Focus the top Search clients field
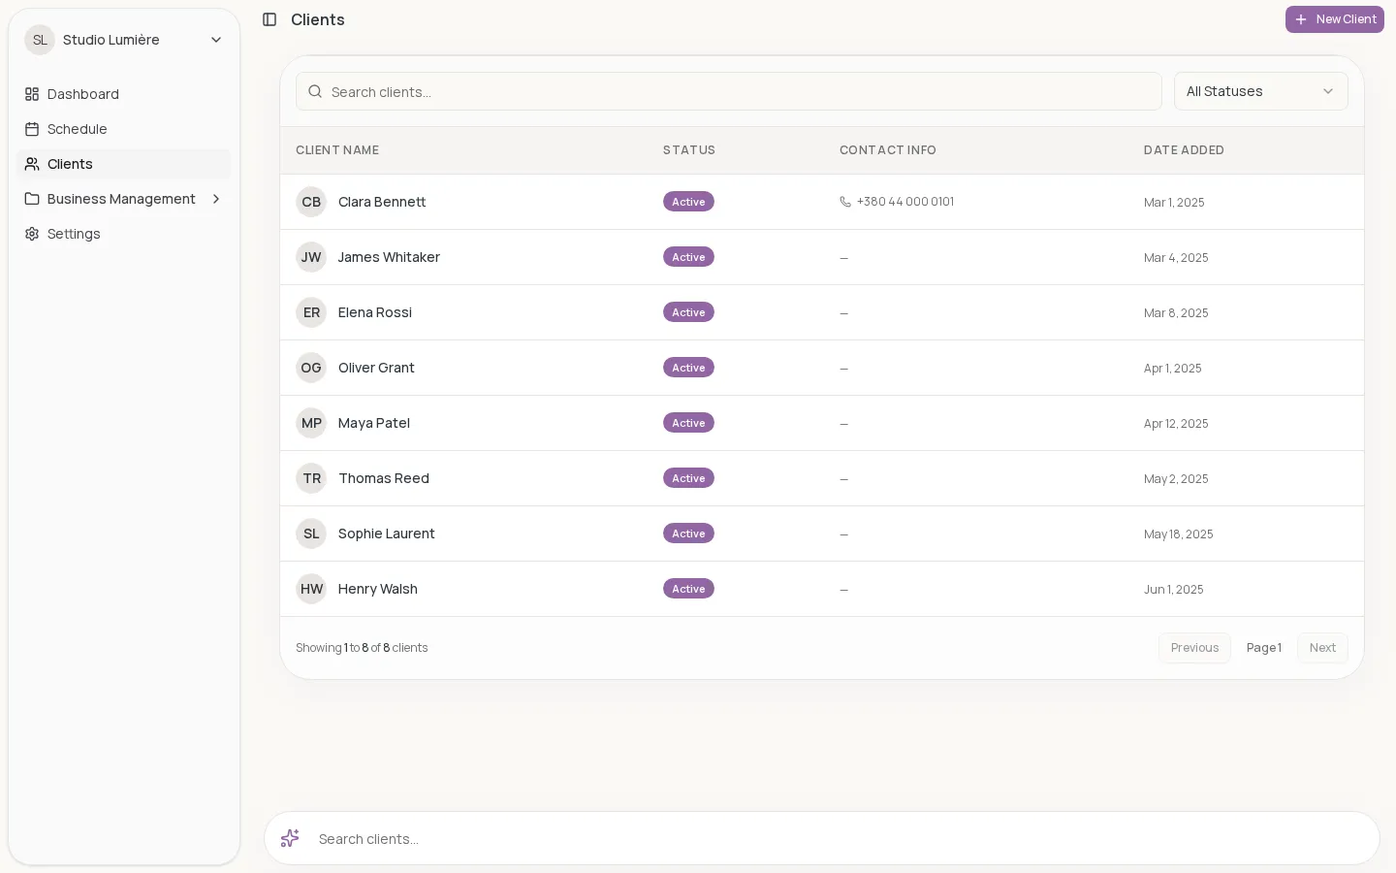1396x873 pixels. (729, 91)
